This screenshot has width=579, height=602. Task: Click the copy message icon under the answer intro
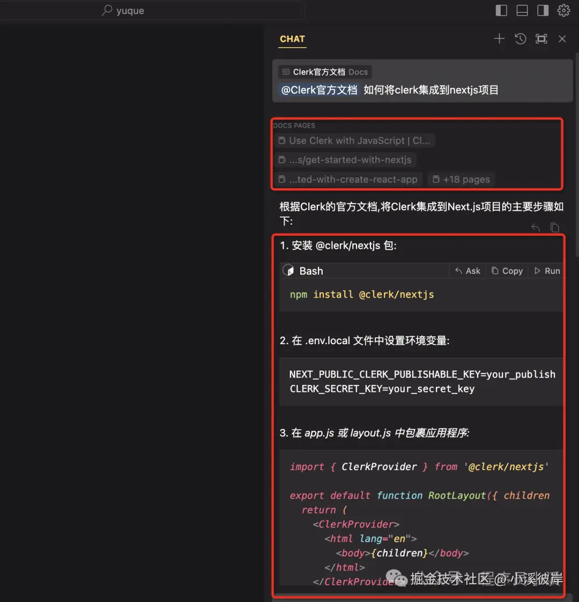pyautogui.click(x=554, y=228)
